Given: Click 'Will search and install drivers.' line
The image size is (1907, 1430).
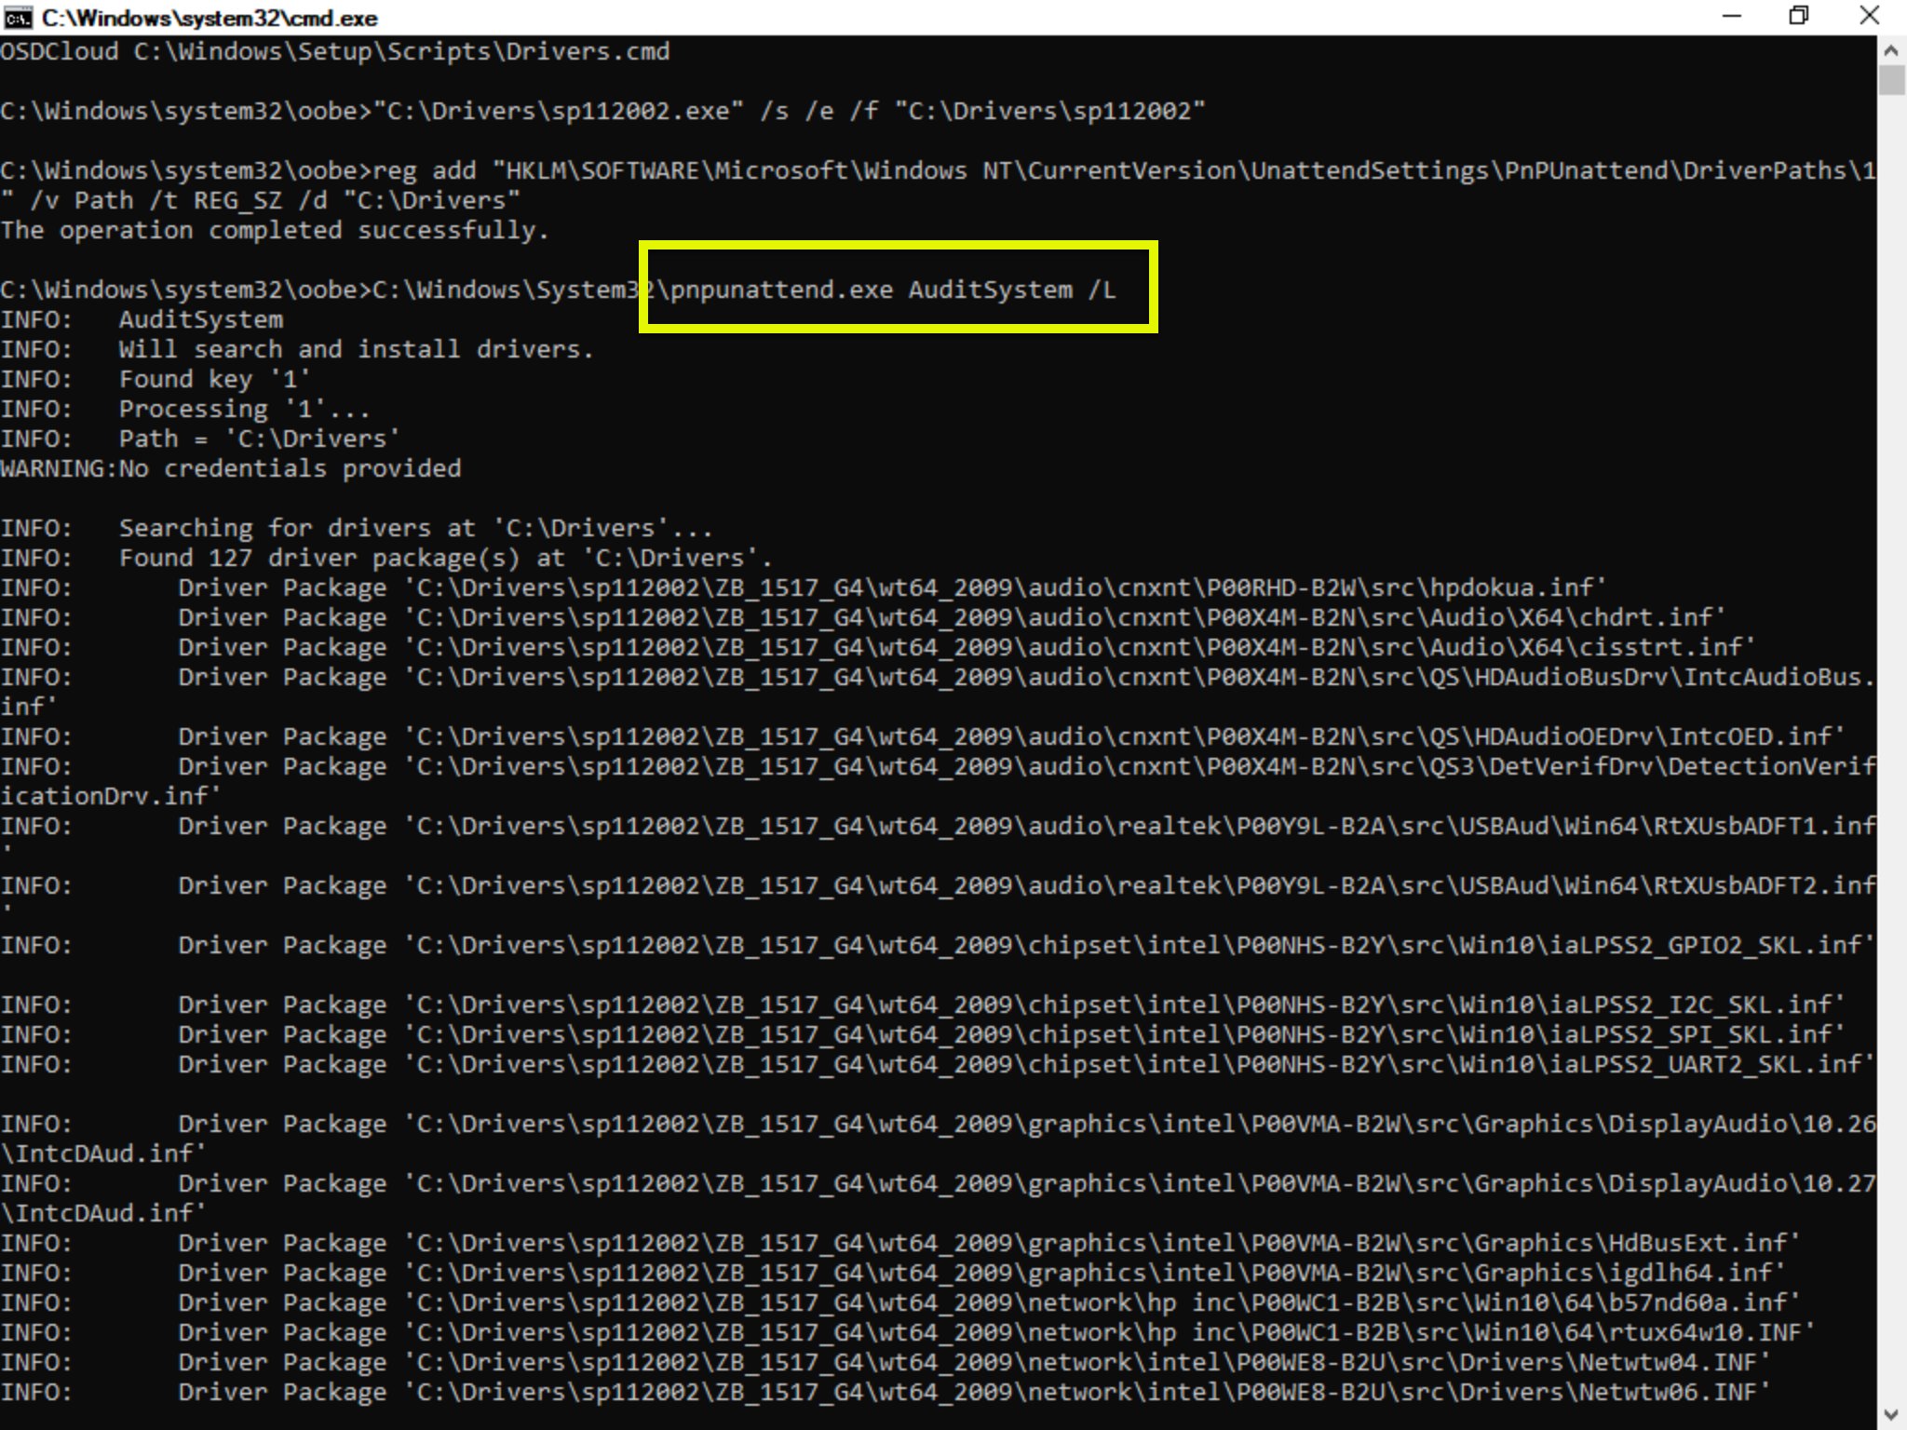Looking at the screenshot, I should pyautogui.click(x=297, y=349).
